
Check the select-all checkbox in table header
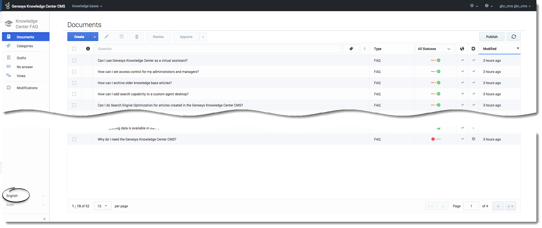74,49
